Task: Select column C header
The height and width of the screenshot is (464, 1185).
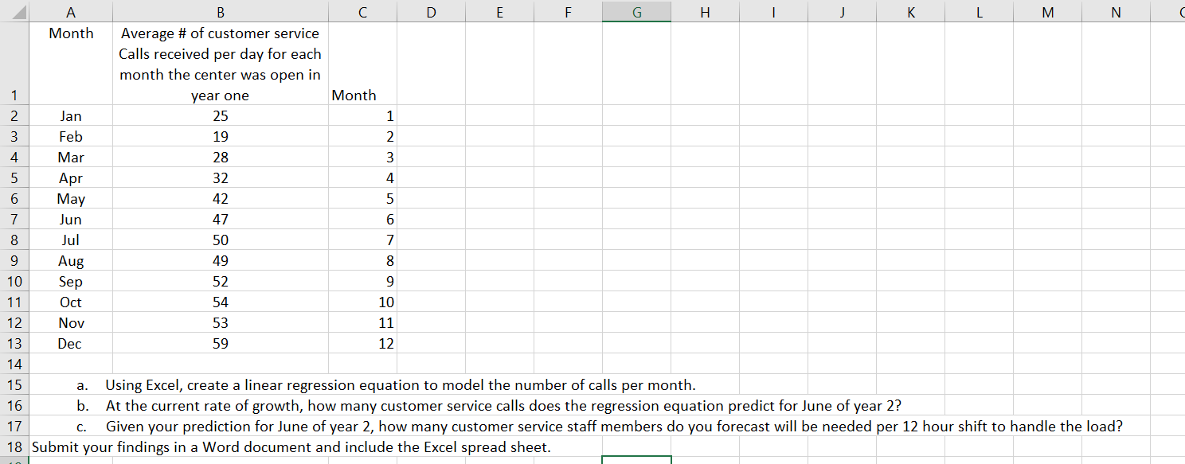Action: (362, 12)
